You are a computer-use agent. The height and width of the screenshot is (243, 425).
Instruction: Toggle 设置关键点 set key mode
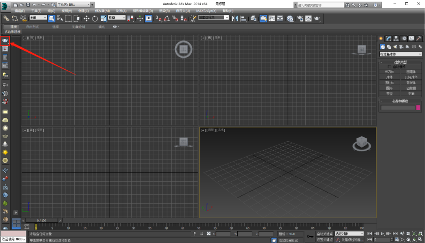(x=325, y=240)
